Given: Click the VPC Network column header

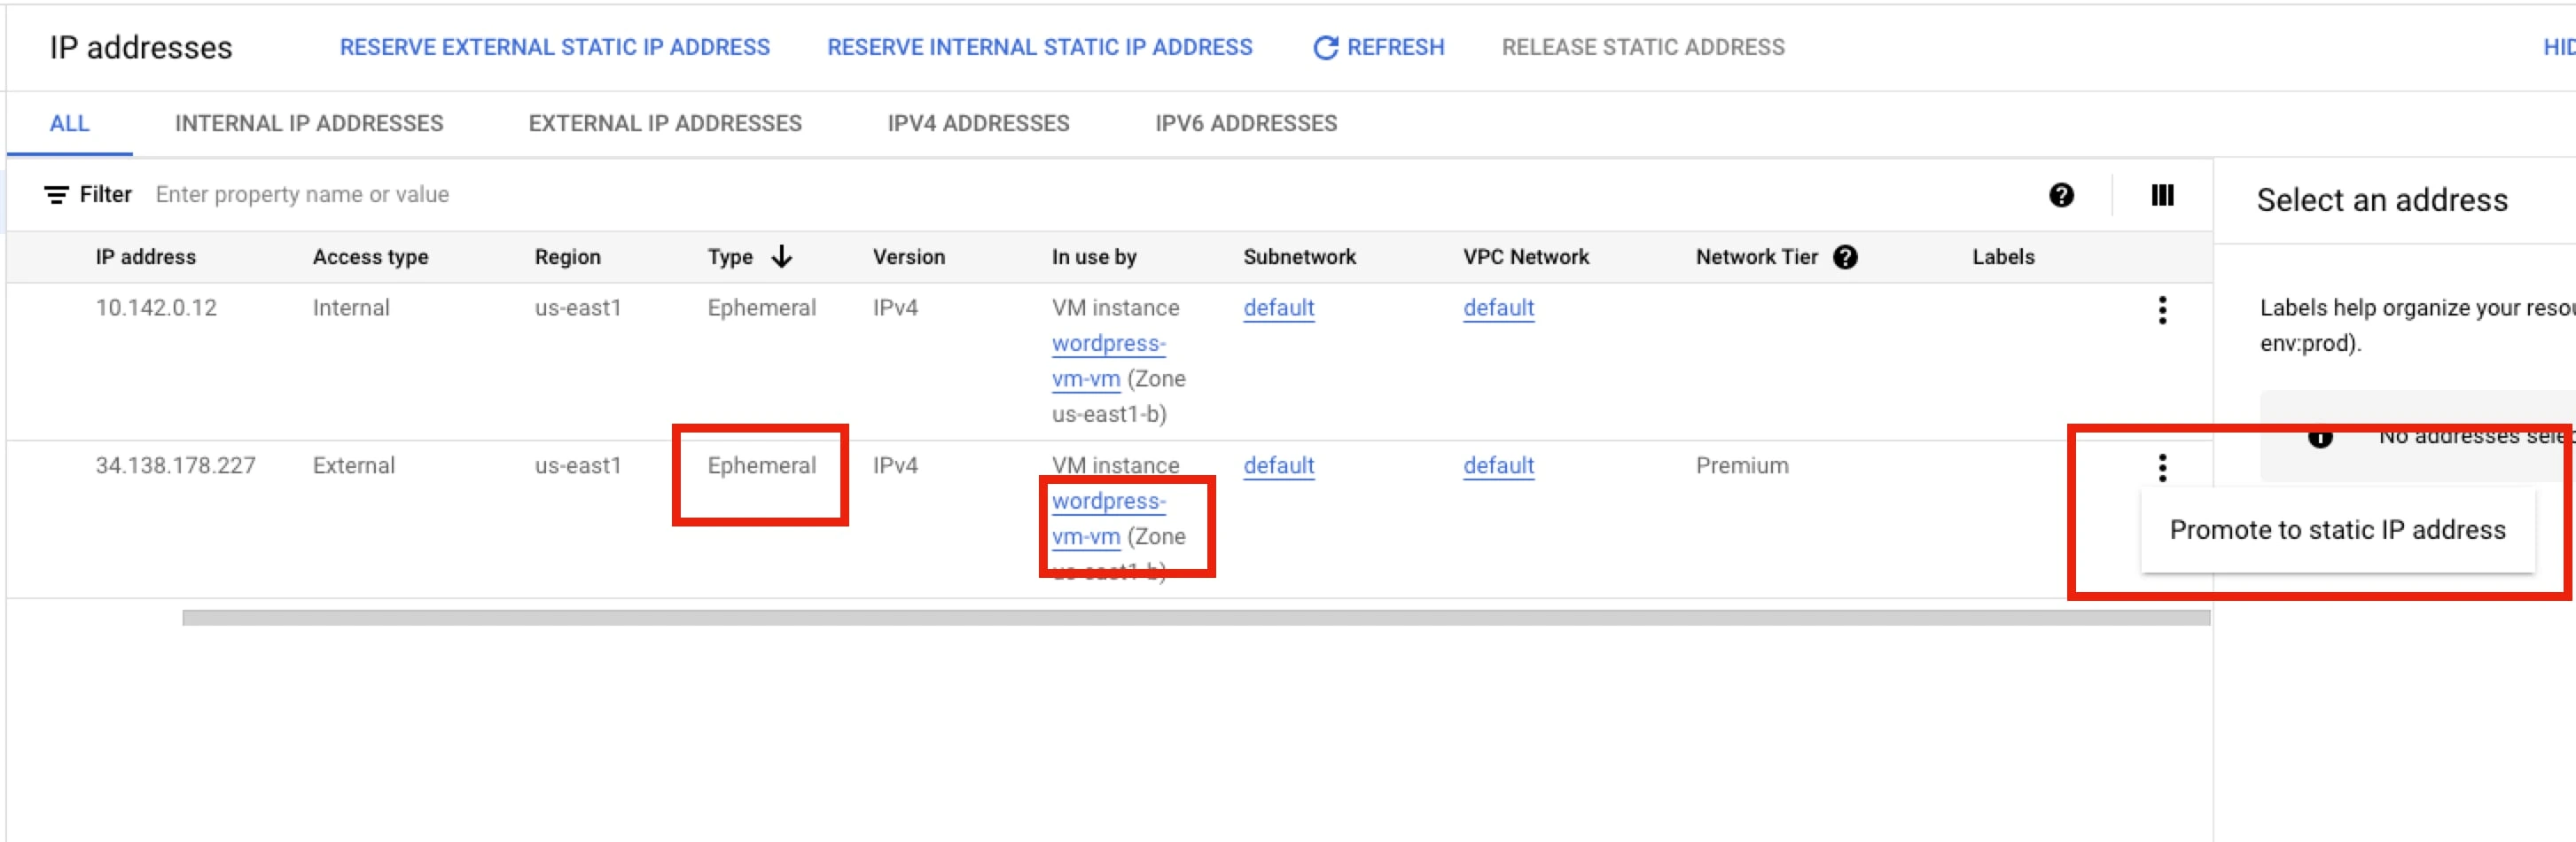Looking at the screenshot, I should click(1526, 257).
